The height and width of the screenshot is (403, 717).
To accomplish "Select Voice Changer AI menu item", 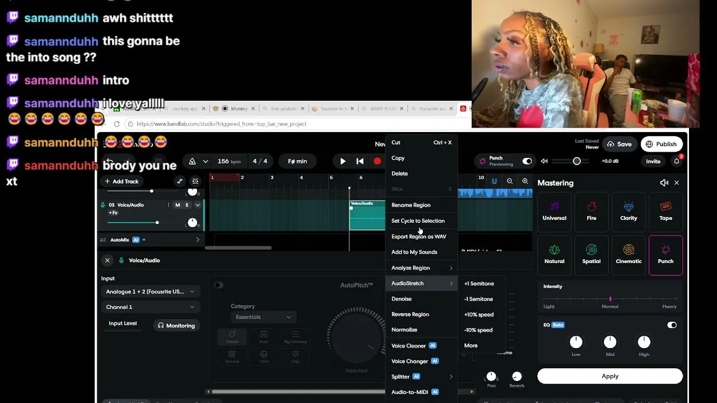I will point(422,361).
